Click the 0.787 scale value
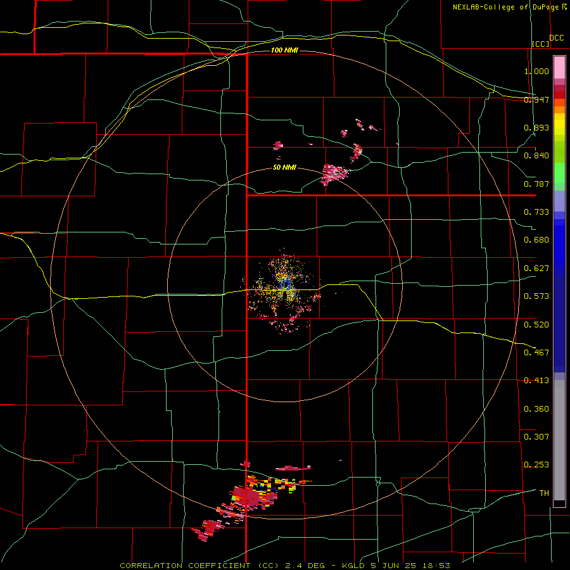The height and width of the screenshot is (570, 570). coord(536,184)
